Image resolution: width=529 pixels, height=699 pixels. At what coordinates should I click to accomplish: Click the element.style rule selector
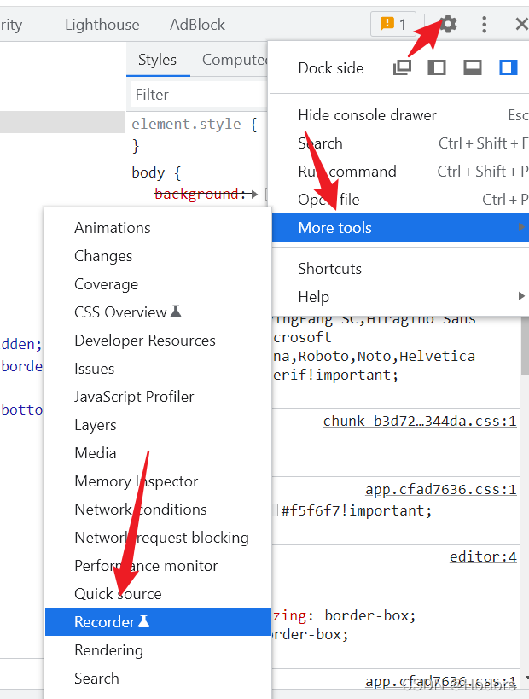(x=186, y=124)
